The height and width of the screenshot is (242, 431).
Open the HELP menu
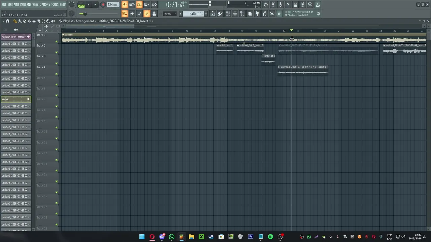click(x=63, y=4)
